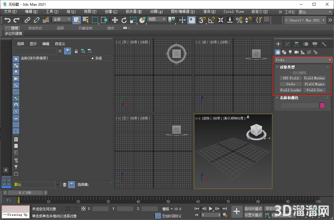The height and width of the screenshot is (220, 334).
Task: Click the scene explorer search field
Action: pos(35,51)
